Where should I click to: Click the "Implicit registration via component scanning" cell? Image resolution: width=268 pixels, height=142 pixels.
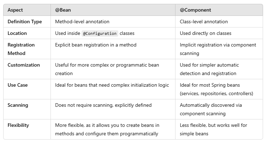tap(218, 49)
